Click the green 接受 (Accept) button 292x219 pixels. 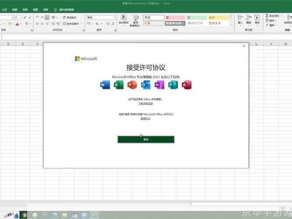pos(146,139)
